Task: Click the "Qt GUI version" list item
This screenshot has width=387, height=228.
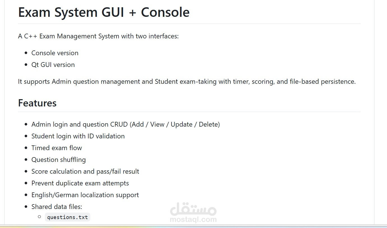Action: tap(53, 65)
